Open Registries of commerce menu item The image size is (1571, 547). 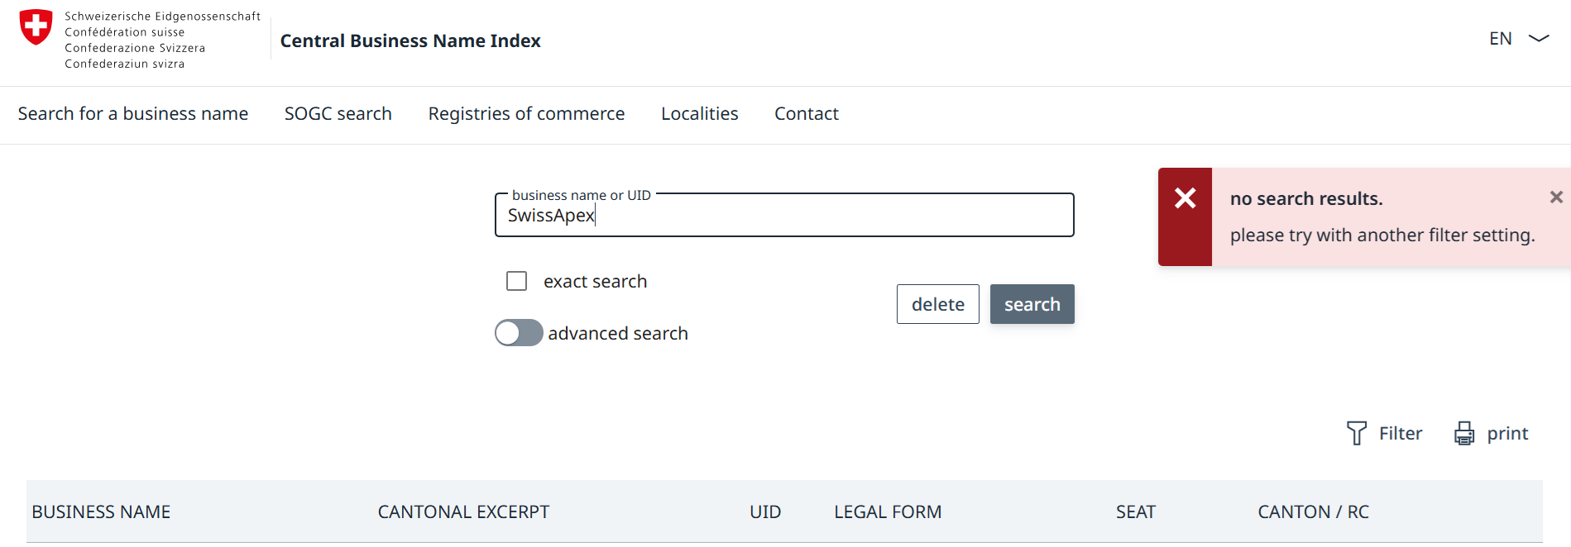526,114
